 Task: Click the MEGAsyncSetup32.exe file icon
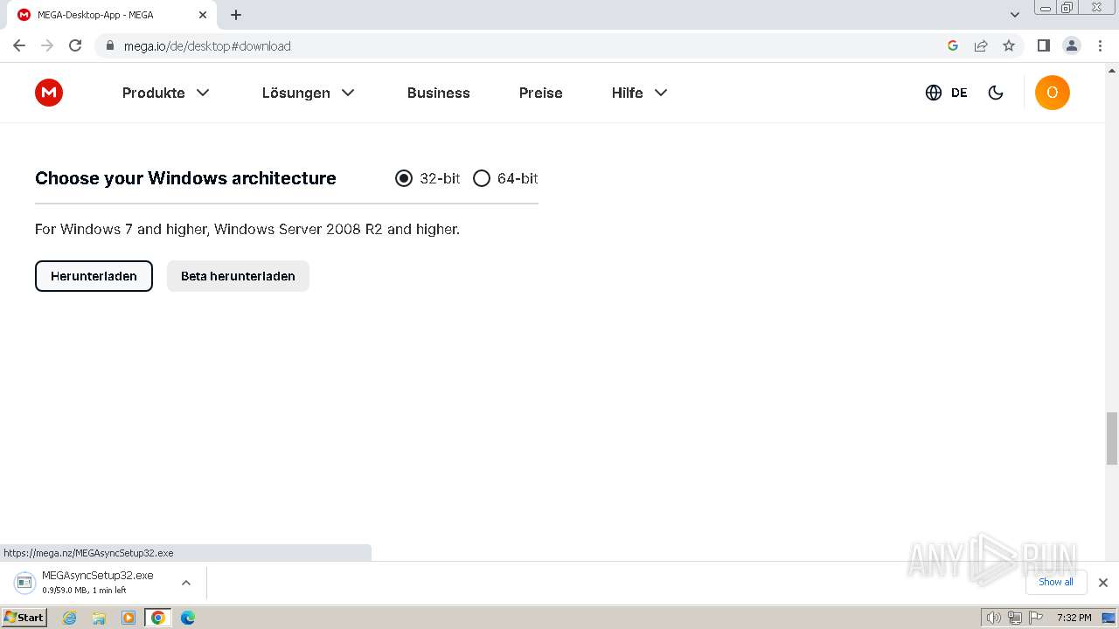(25, 582)
